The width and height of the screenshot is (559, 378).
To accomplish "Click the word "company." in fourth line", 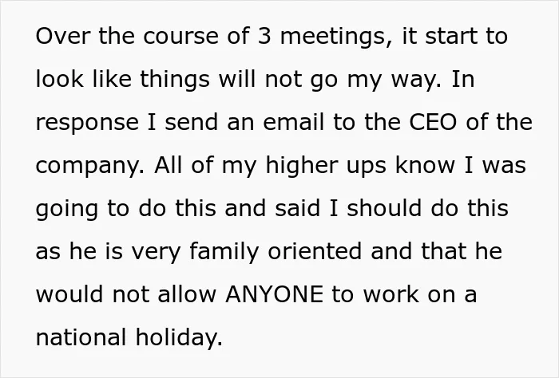I will click(x=90, y=167).
